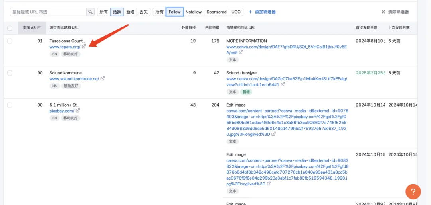This screenshot has width=431, height=205.
Task: Open external icon after Solund-brosjyre target URL
Action: 283,85
